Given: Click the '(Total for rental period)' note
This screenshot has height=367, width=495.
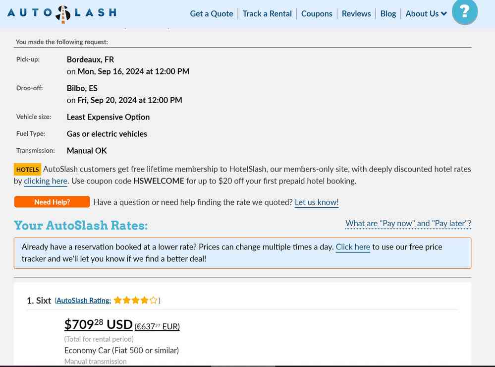Looking at the screenshot, I should click(x=99, y=339).
